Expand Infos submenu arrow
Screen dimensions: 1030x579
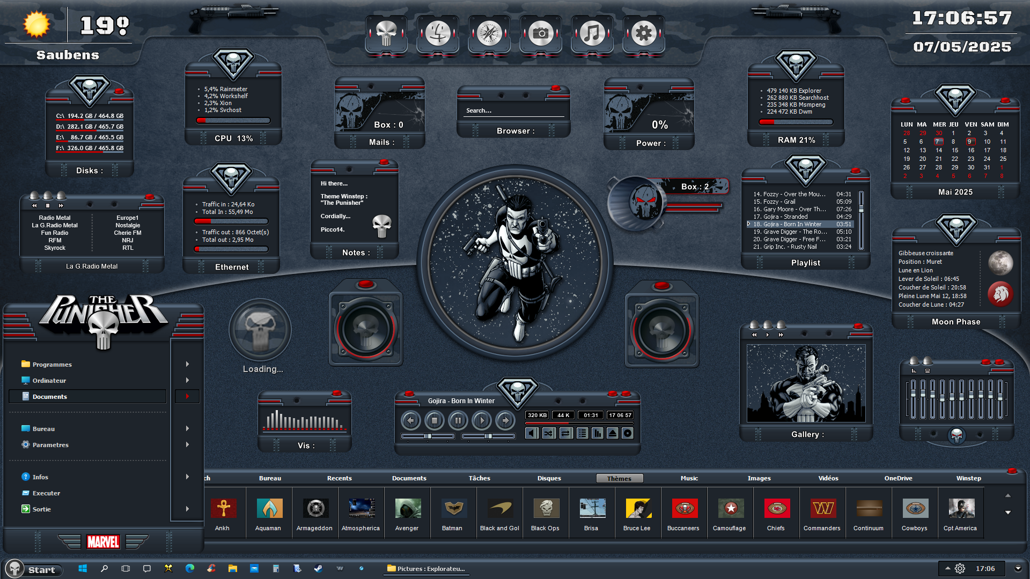coord(187,477)
